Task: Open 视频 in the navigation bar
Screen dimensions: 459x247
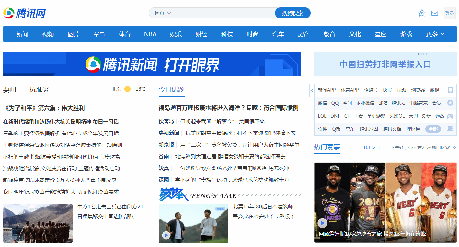Action: click(x=48, y=34)
